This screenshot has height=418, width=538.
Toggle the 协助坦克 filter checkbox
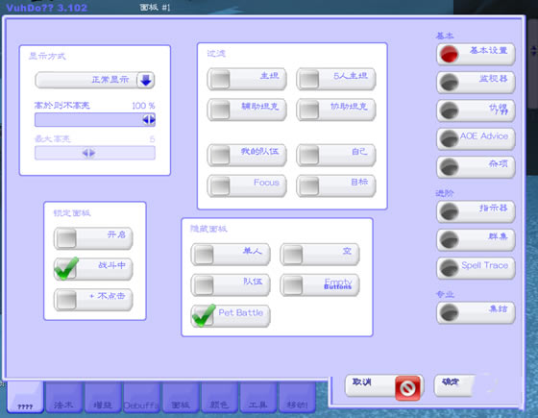309,111
